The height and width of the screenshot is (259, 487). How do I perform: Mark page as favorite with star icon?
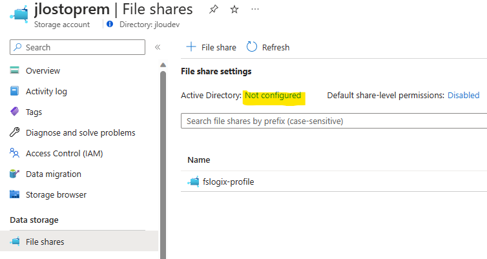[x=234, y=10]
